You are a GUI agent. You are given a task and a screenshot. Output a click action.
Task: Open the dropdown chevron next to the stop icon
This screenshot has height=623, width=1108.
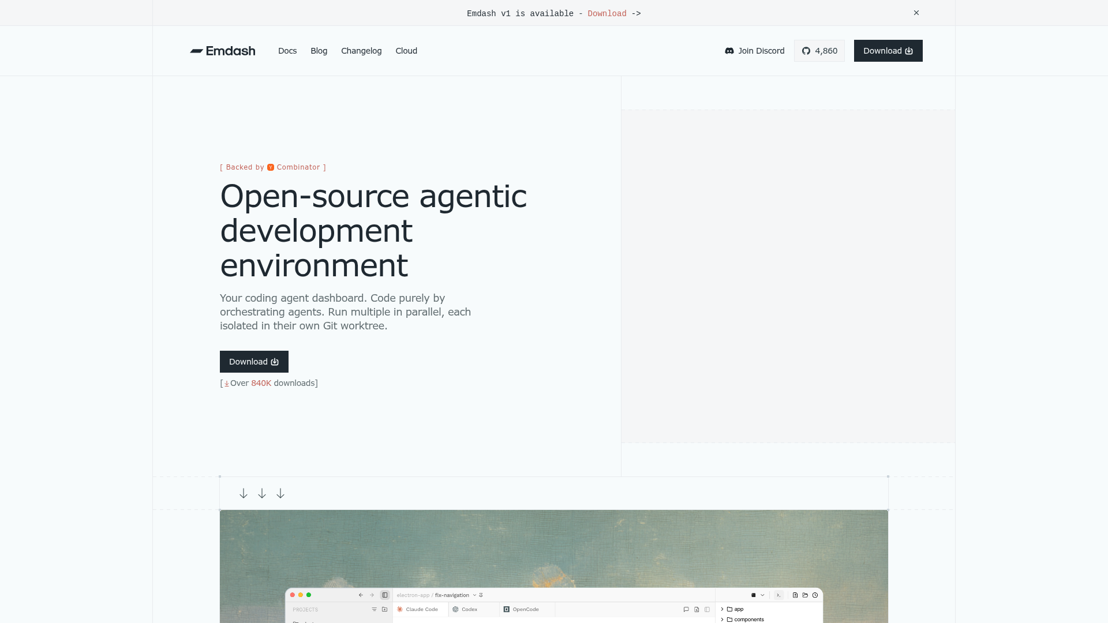tap(762, 595)
